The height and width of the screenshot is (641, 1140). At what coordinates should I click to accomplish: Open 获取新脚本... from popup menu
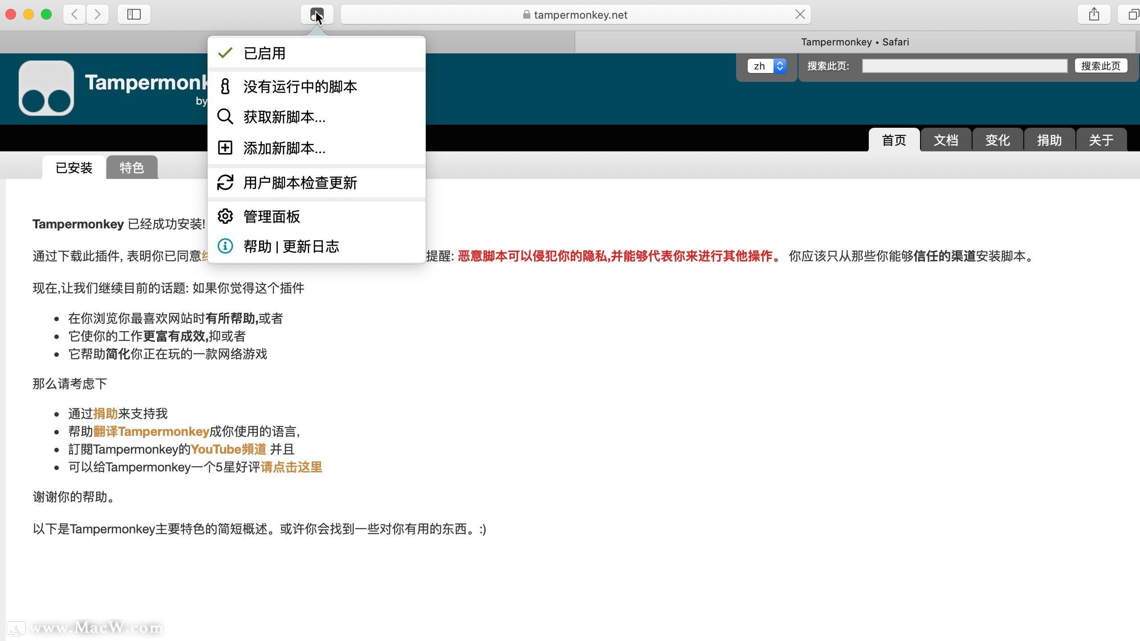(317, 117)
